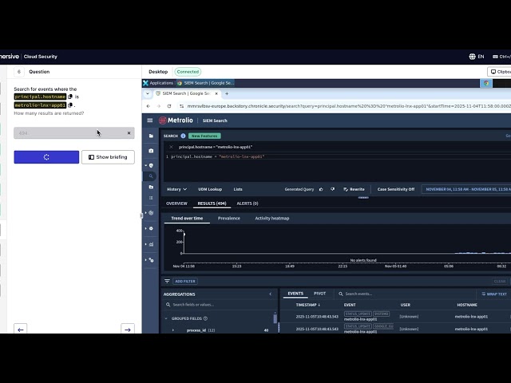Open the Activity heatmap tab
The image size is (511, 383).
point(271,218)
